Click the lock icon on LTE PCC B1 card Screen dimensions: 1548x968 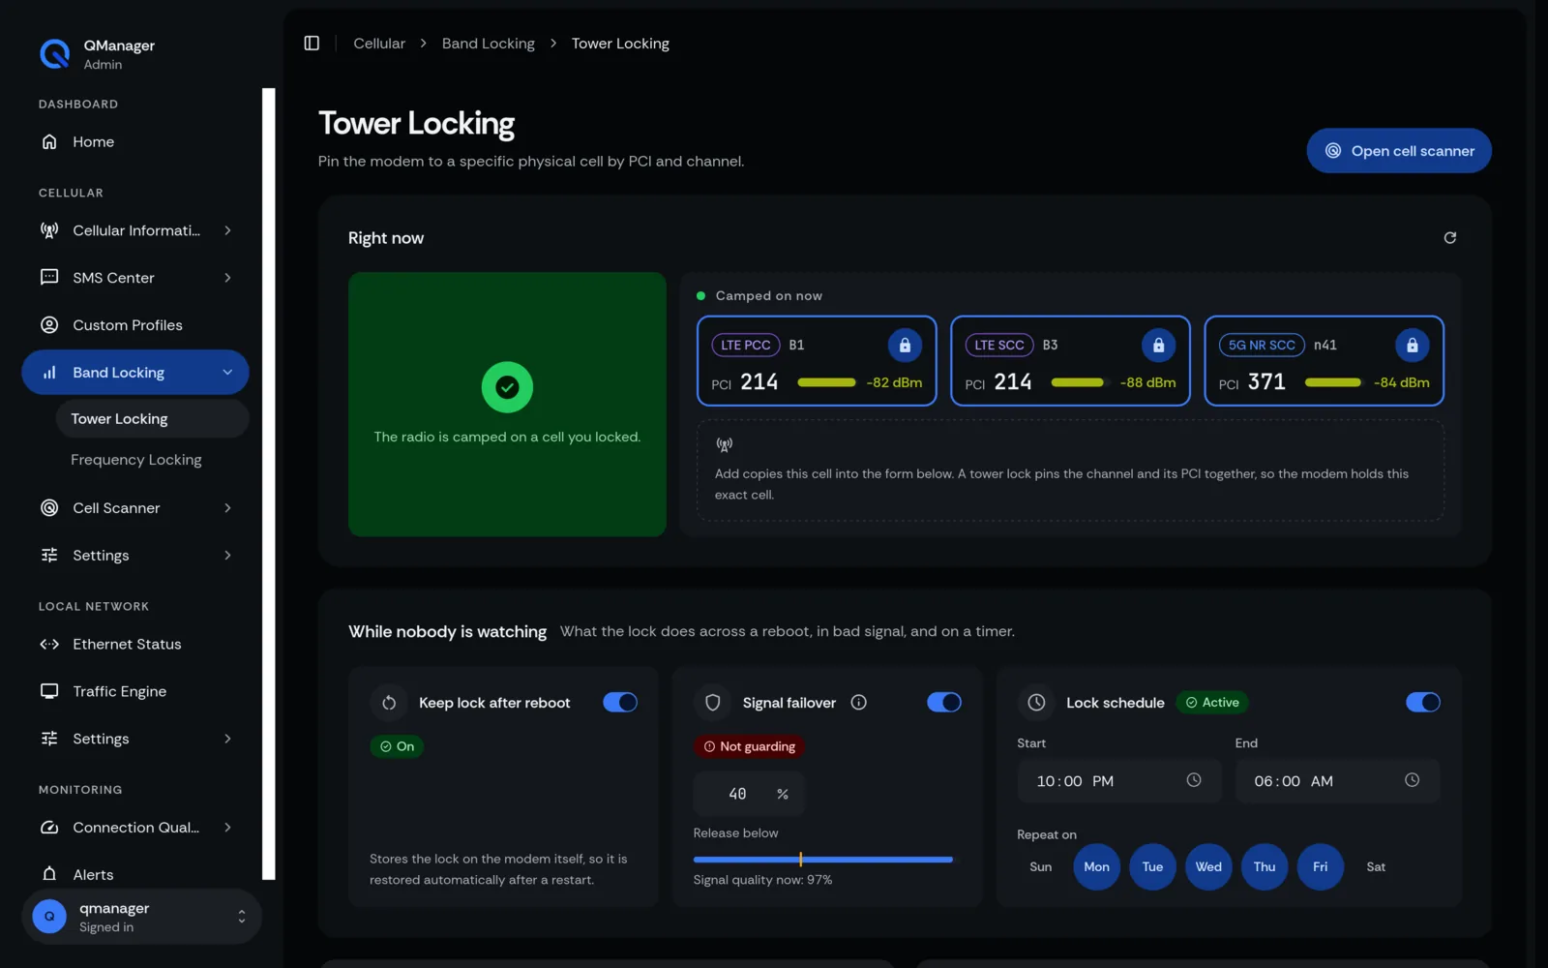[905, 346]
